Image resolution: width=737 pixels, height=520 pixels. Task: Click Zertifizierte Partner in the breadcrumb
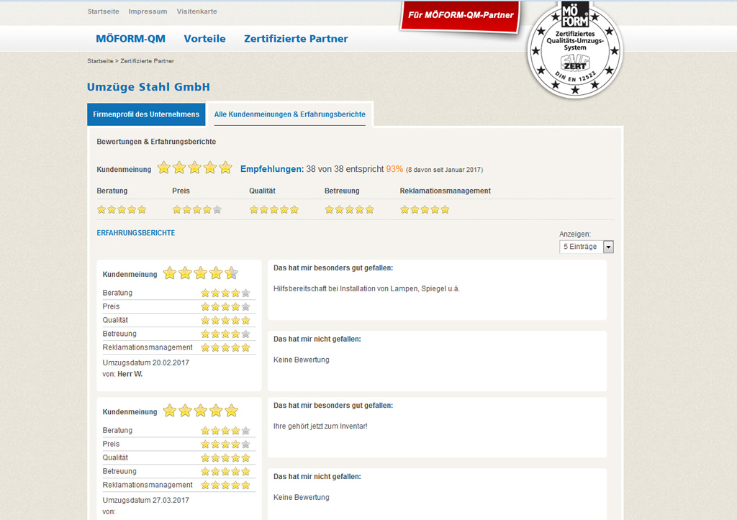(x=147, y=61)
